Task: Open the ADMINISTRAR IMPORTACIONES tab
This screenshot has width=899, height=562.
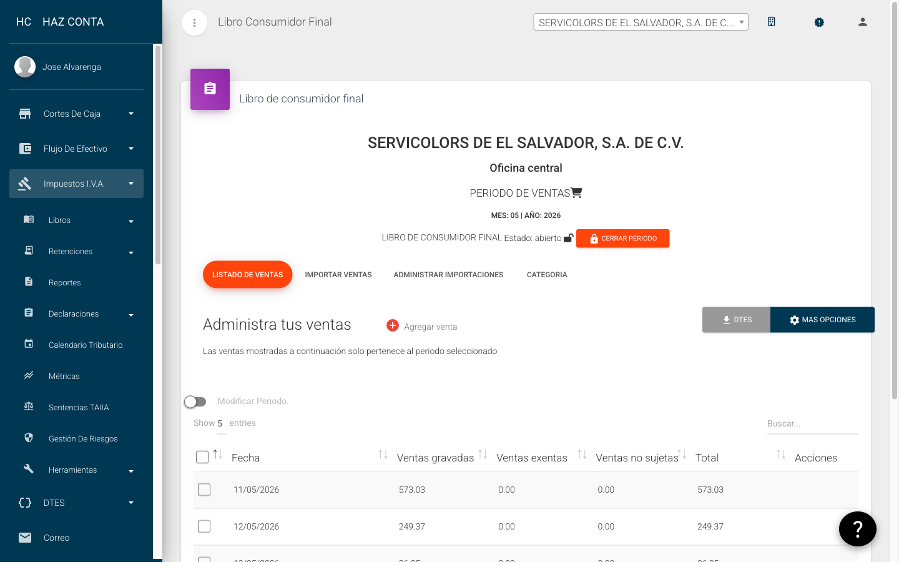Action: (x=448, y=275)
